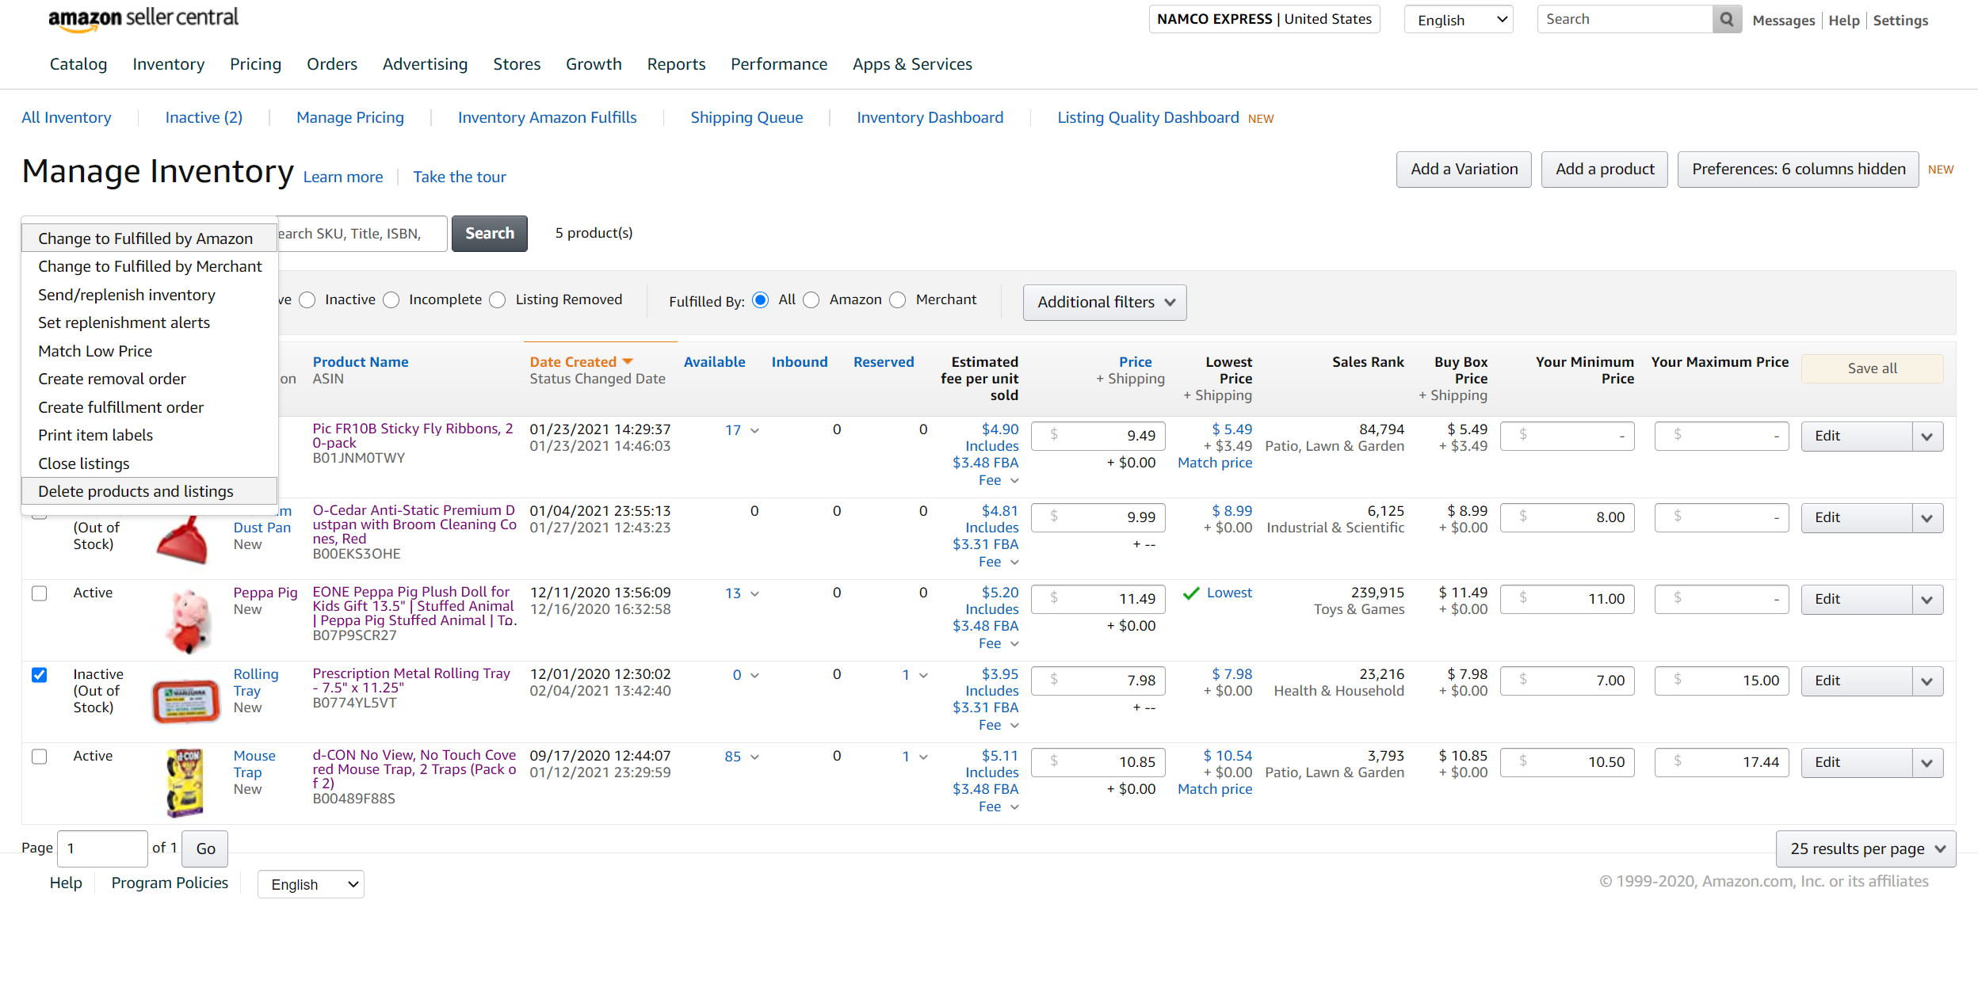Open Peppa Pig plush product thumbnail
Image resolution: width=1978 pixels, height=1003 pixels.
click(x=189, y=620)
